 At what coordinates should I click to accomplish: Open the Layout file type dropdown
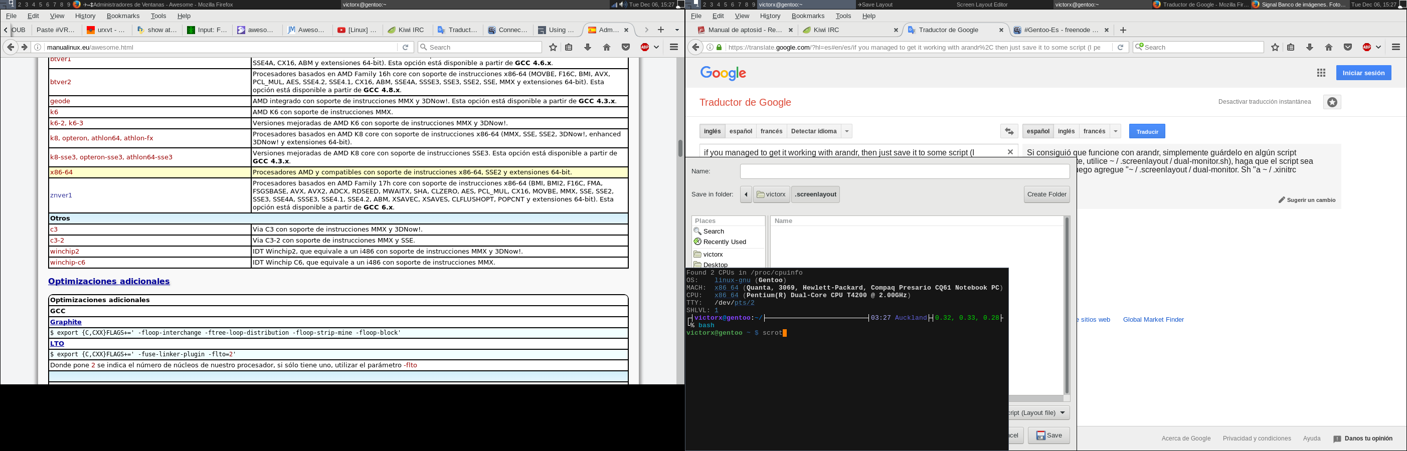[x=1039, y=413]
